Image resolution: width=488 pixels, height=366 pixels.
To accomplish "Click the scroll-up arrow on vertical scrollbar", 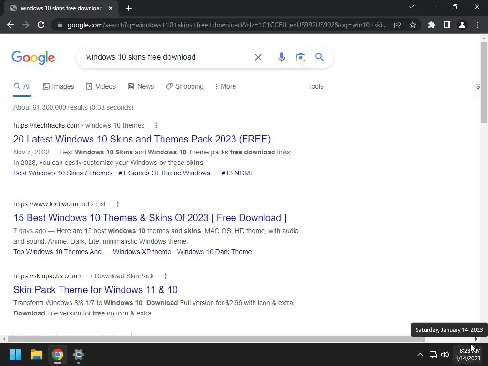I will click(x=484, y=38).
